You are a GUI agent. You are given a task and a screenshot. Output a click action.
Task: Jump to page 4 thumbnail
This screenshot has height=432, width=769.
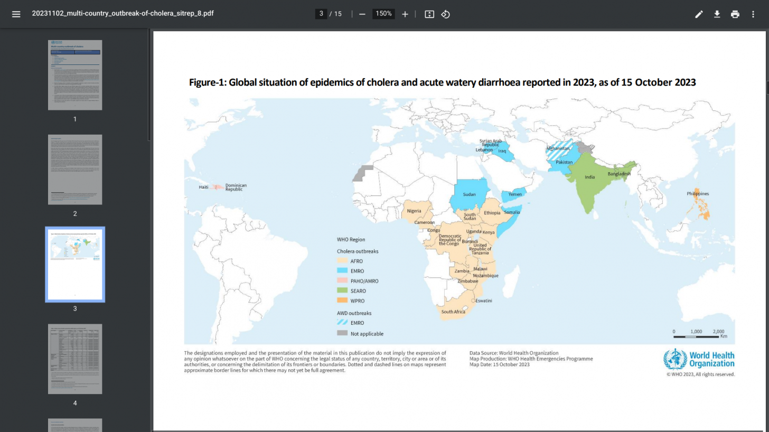(x=75, y=359)
